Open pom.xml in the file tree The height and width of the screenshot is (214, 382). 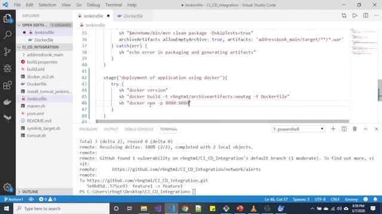35,114
